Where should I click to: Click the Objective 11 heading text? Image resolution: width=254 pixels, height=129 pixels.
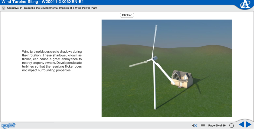tap(52, 8)
